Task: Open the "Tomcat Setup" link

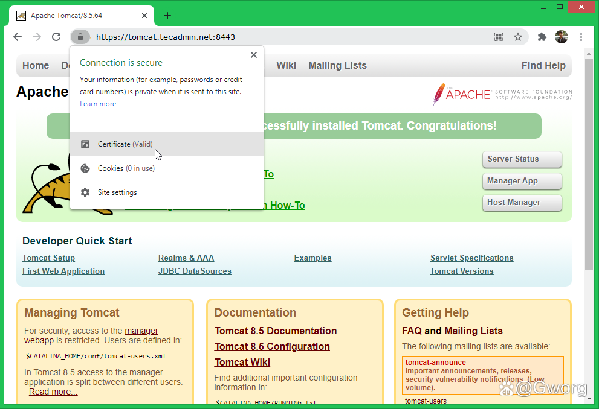Action: 48,258
